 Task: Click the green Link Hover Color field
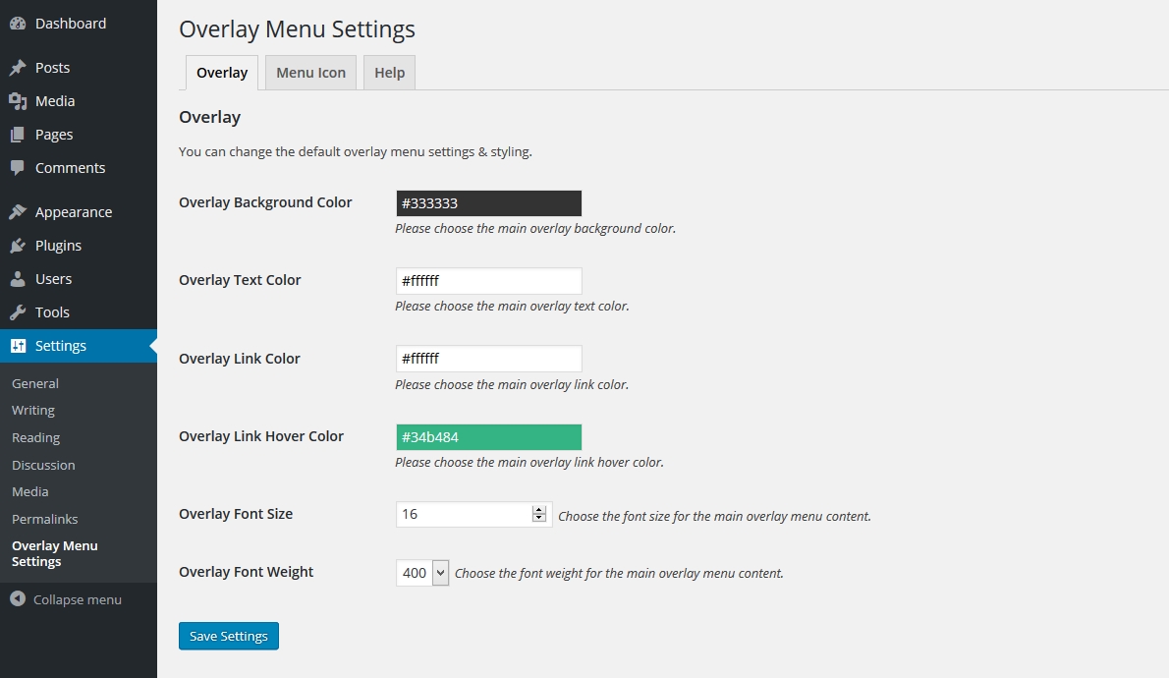click(x=488, y=437)
